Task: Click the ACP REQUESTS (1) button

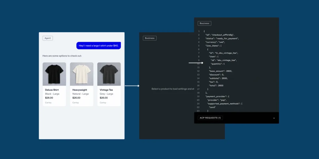Action: tap(210, 118)
